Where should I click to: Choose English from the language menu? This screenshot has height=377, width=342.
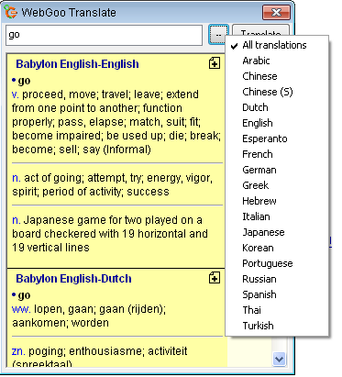pos(277,123)
